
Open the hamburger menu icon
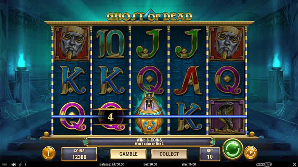pyautogui.click(x=4, y=164)
